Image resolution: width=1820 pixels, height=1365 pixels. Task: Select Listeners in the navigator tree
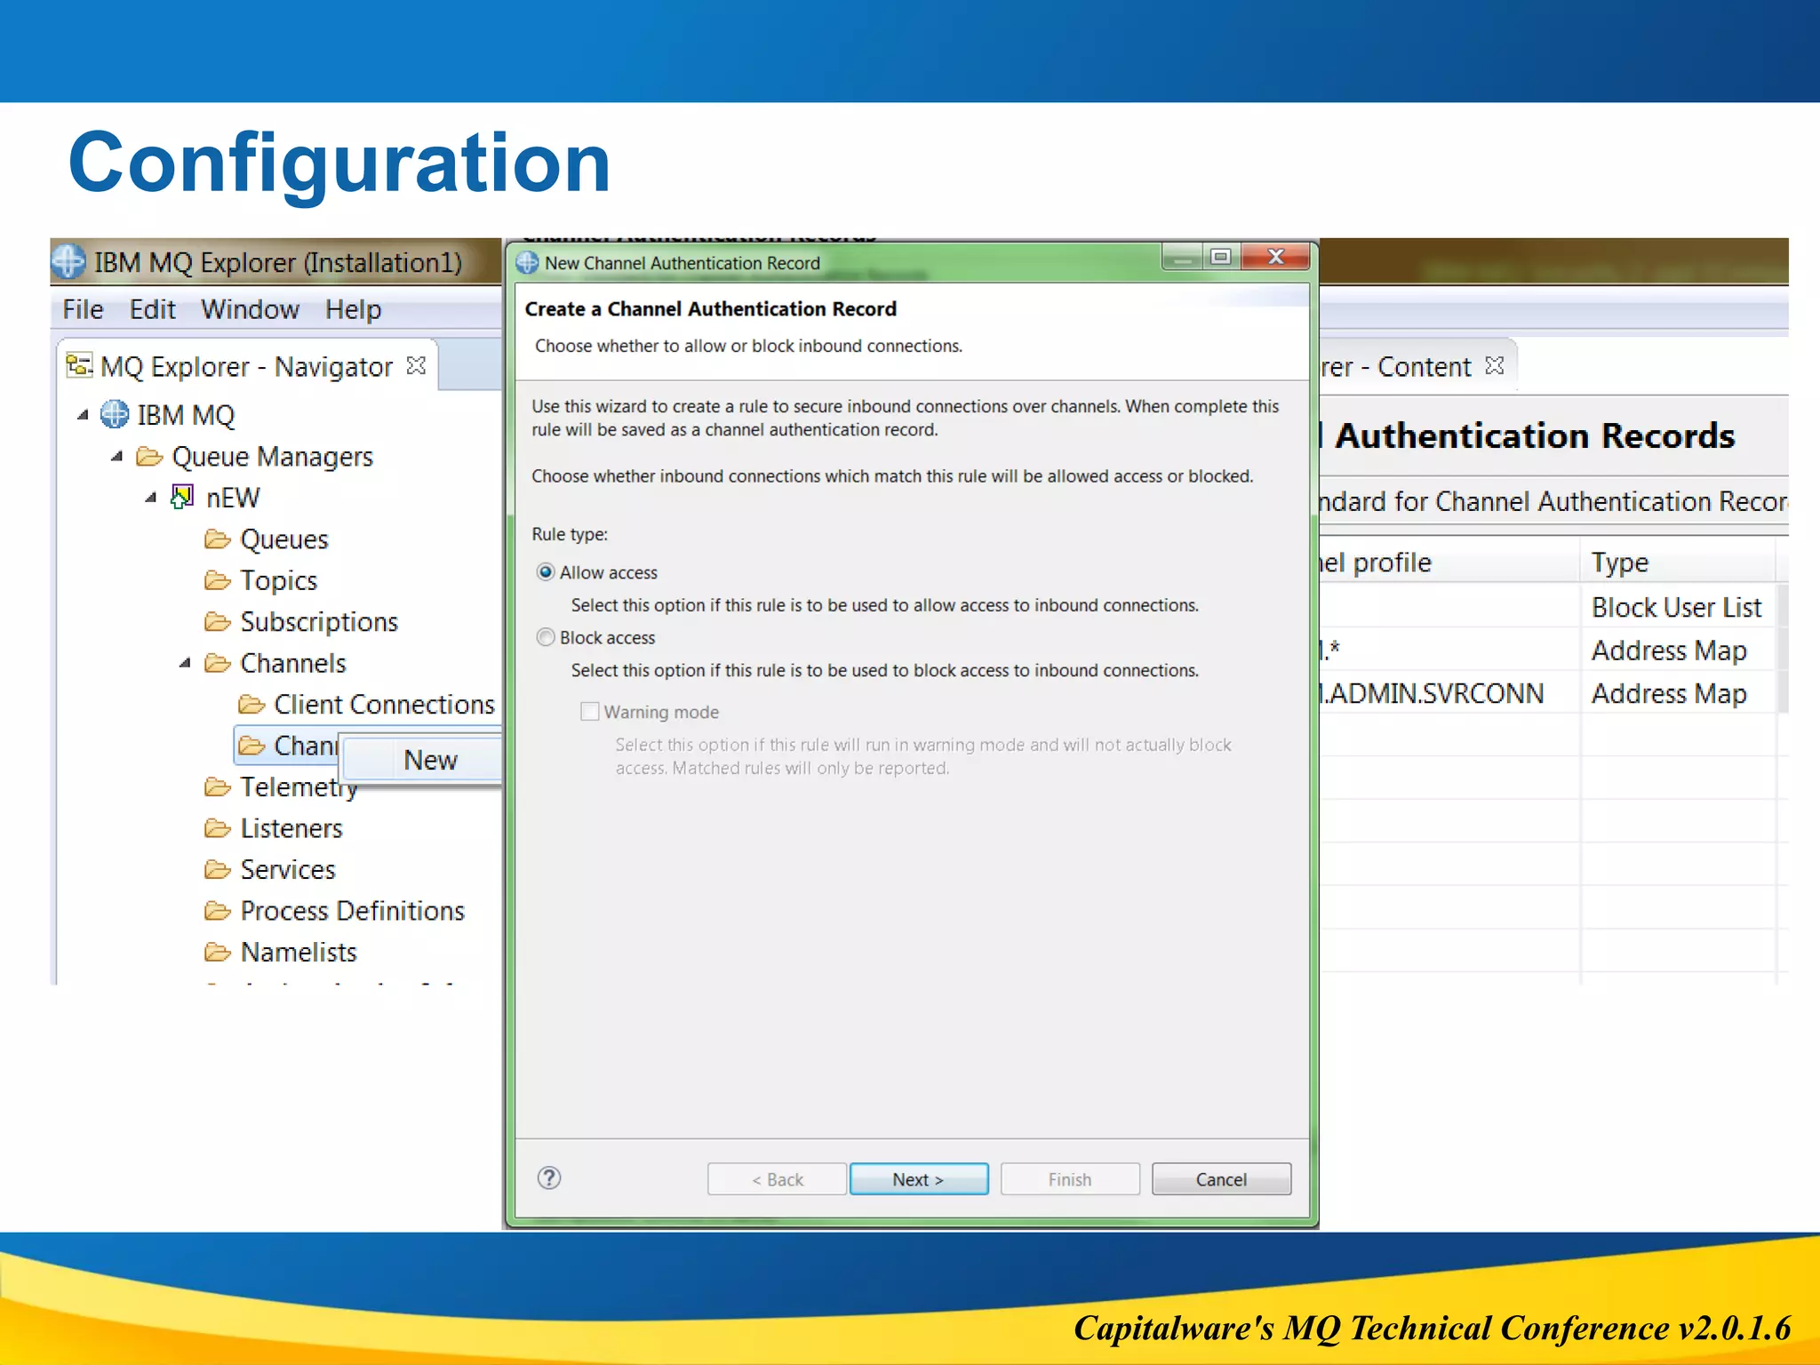tap(291, 828)
